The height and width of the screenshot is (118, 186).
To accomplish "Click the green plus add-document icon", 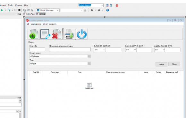I will click(x=34, y=34).
